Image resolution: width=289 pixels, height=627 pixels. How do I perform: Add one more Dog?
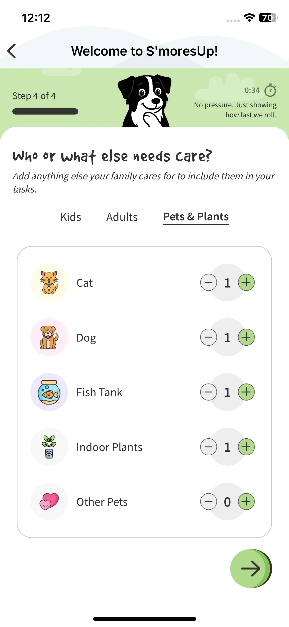click(246, 337)
